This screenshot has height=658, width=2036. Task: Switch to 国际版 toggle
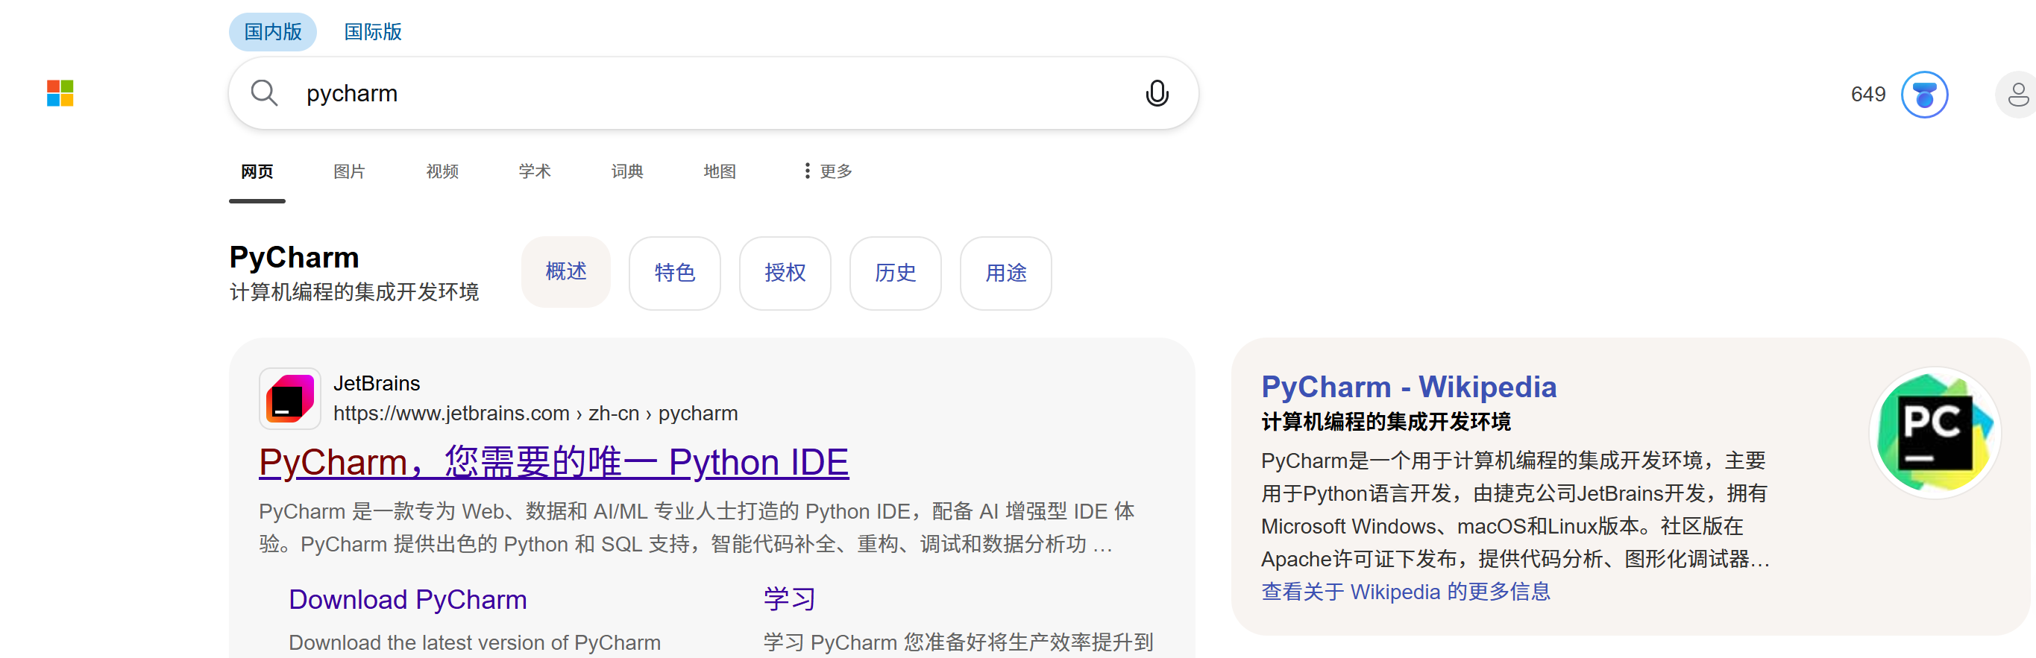coord(373,31)
